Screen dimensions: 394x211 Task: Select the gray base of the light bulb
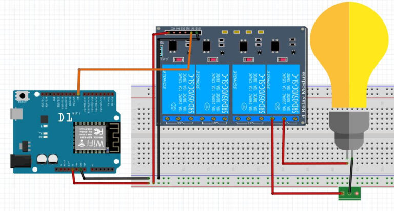click(x=349, y=128)
